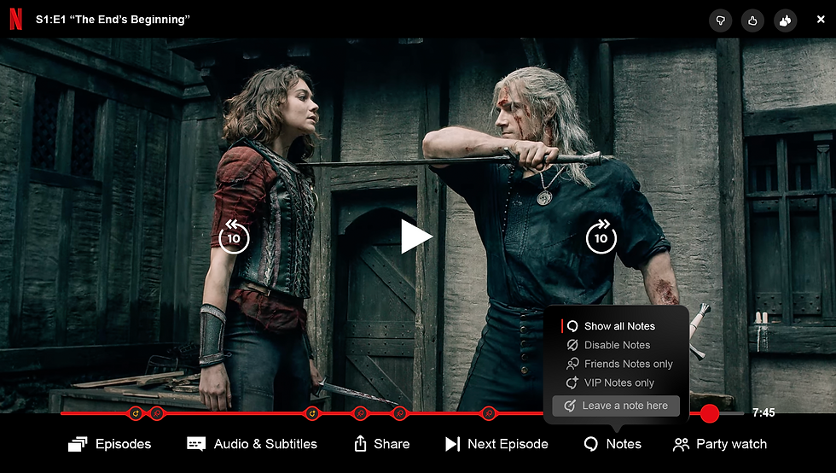Click the red playhead scrubber knob
This screenshot has height=473, width=836.
point(709,413)
